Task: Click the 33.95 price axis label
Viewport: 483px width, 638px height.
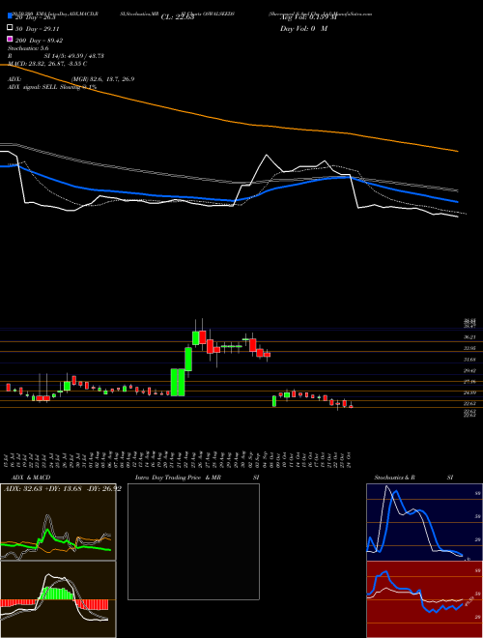Action: click(469, 348)
